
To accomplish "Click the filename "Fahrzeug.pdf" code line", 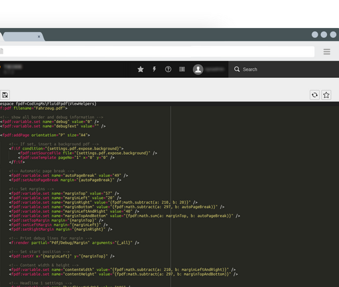I will pyautogui.click(x=33, y=108).
